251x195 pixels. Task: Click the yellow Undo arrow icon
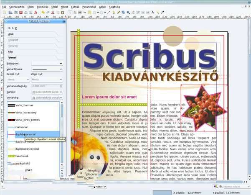tap(43, 13)
